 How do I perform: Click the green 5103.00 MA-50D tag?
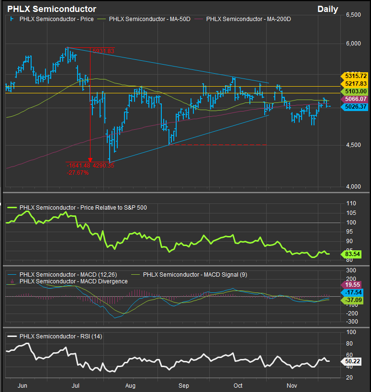(355, 91)
